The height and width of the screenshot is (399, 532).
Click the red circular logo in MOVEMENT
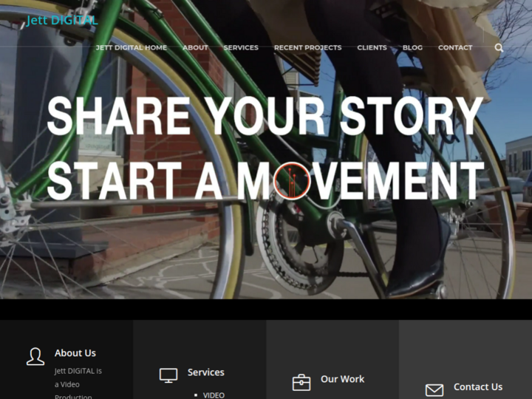click(292, 180)
